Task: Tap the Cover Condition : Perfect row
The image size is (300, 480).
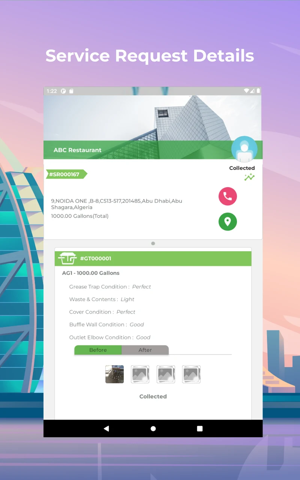Action: pyautogui.click(x=102, y=312)
